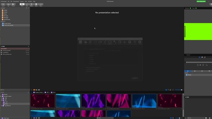Add a media playlist with the Media plus icon
This screenshot has width=212, height=119.
(28, 92)
